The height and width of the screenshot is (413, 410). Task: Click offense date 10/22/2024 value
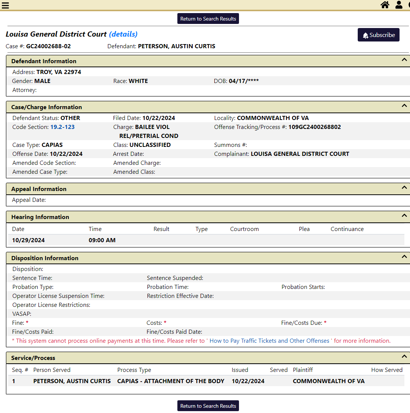(x=66, y=154)
